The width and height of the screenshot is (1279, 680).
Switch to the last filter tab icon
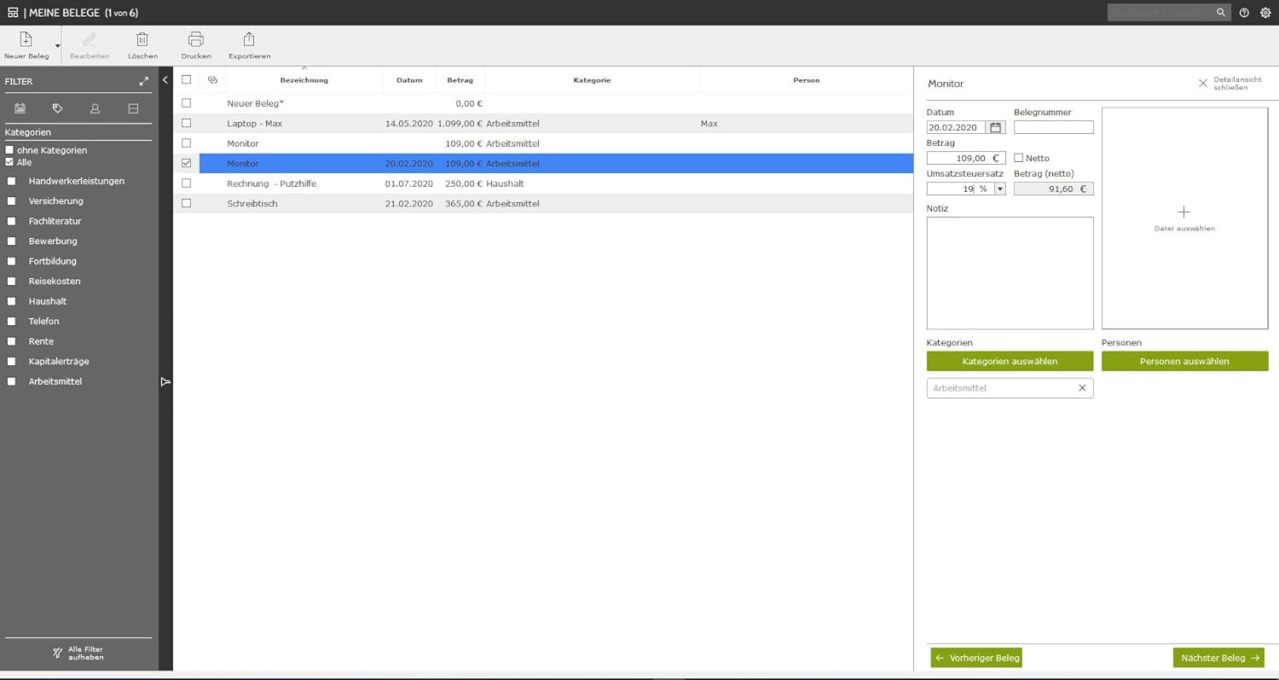point(133,108)
